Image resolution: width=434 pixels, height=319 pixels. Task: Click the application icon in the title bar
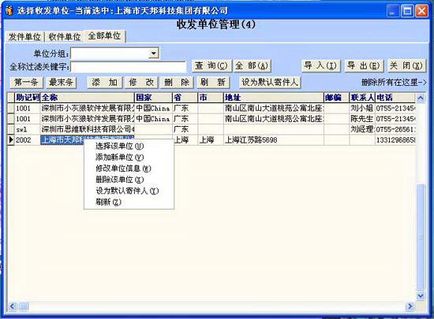coord(9,10)
